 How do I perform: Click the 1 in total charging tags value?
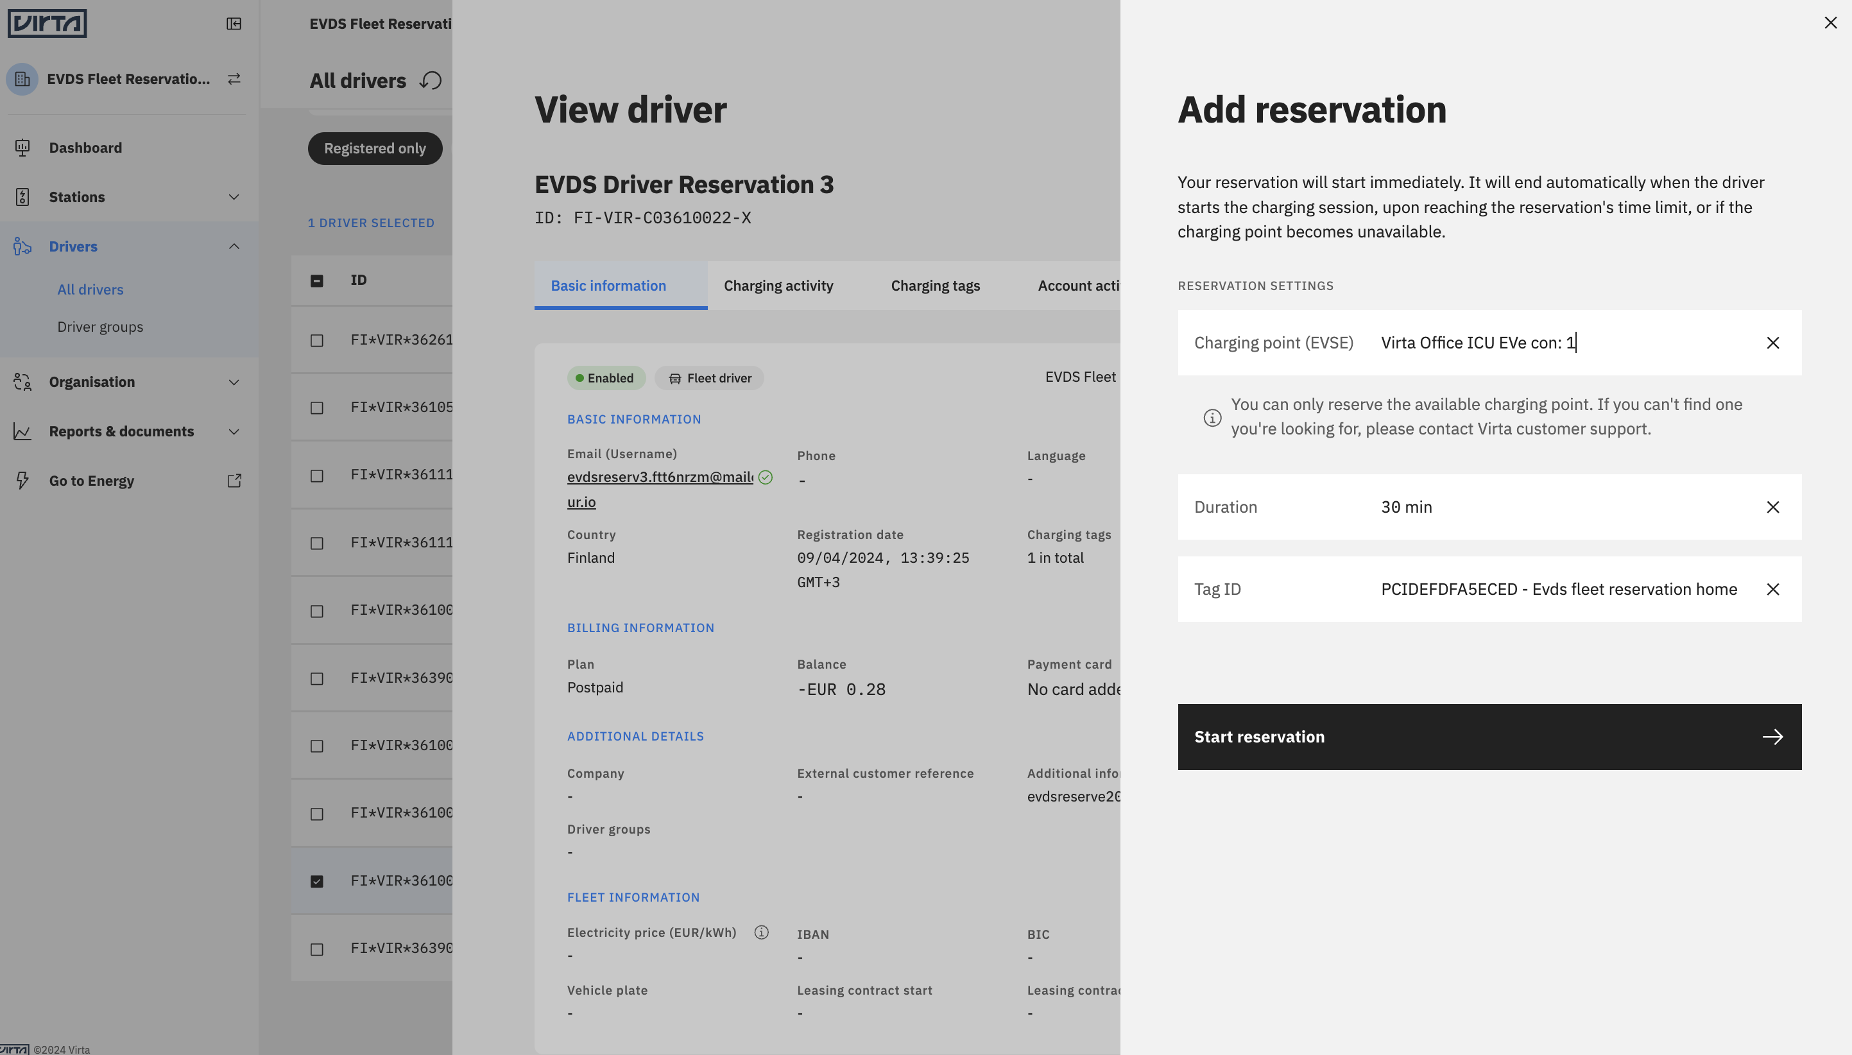point(1055,558)
